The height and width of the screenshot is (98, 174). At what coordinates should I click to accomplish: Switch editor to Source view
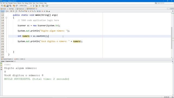2,11
